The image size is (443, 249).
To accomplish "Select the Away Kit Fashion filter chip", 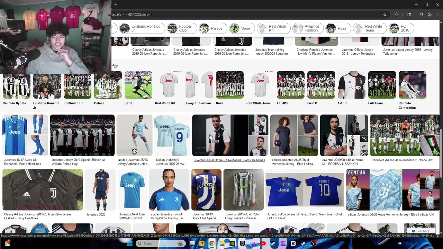I will 307,28.
